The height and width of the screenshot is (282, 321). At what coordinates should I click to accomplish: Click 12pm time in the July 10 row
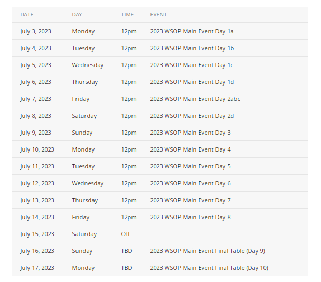pyautogui.click(x=129, y=149)
